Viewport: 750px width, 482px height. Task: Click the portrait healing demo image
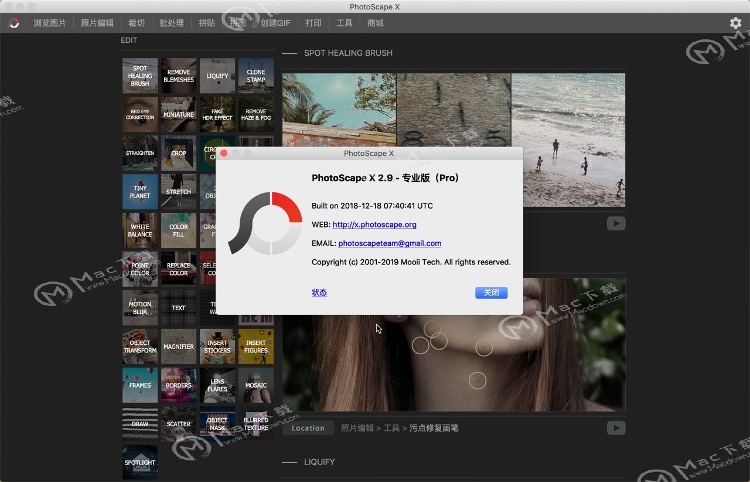pyautogui.click(x=454, y=364)
